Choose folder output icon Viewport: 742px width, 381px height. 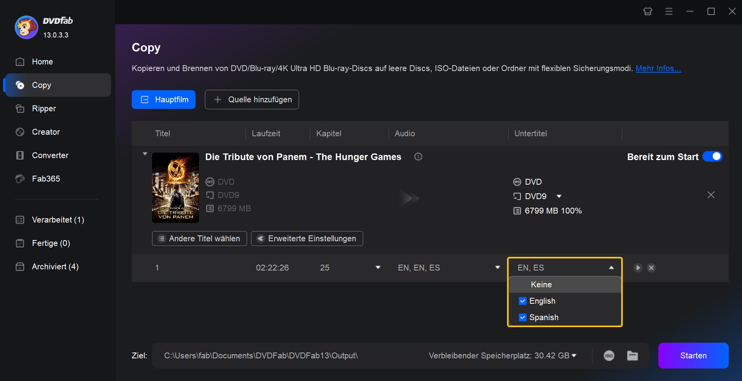tap(633, 356)
